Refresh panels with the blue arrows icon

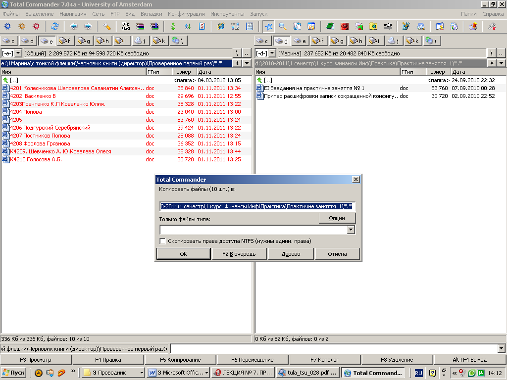coord(55,27)
